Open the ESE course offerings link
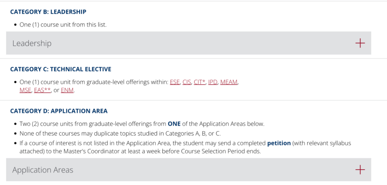 [175, 82]
